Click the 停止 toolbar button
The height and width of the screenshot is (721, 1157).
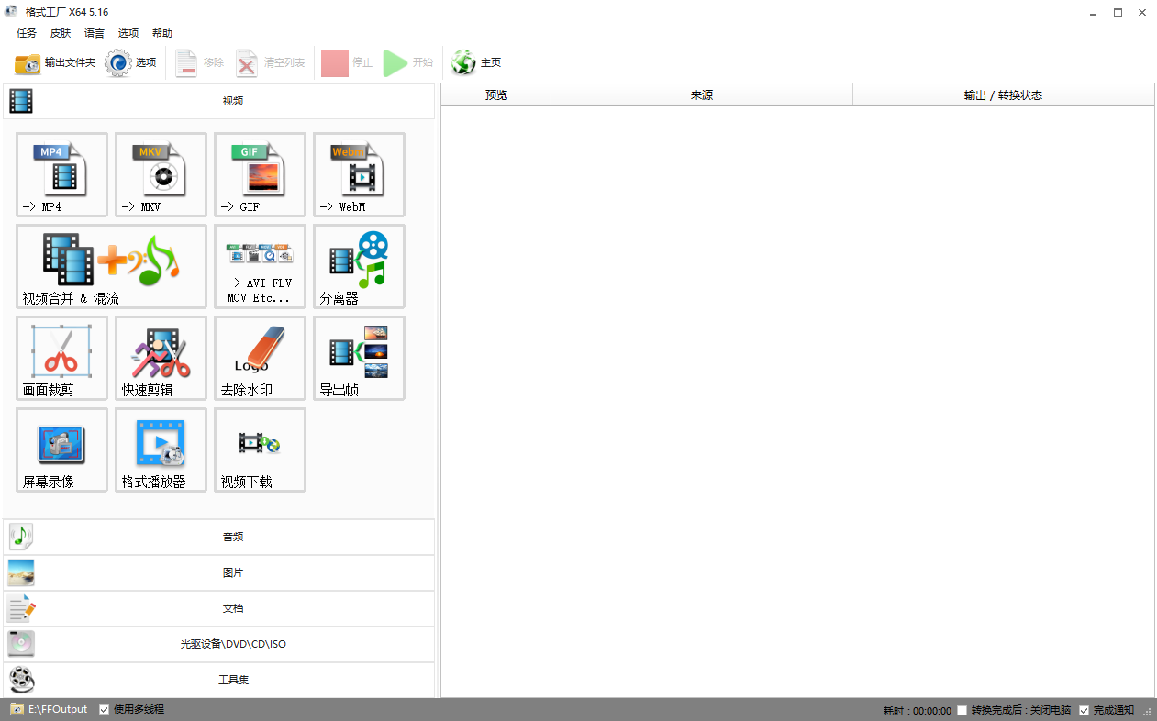coord(347,63)
